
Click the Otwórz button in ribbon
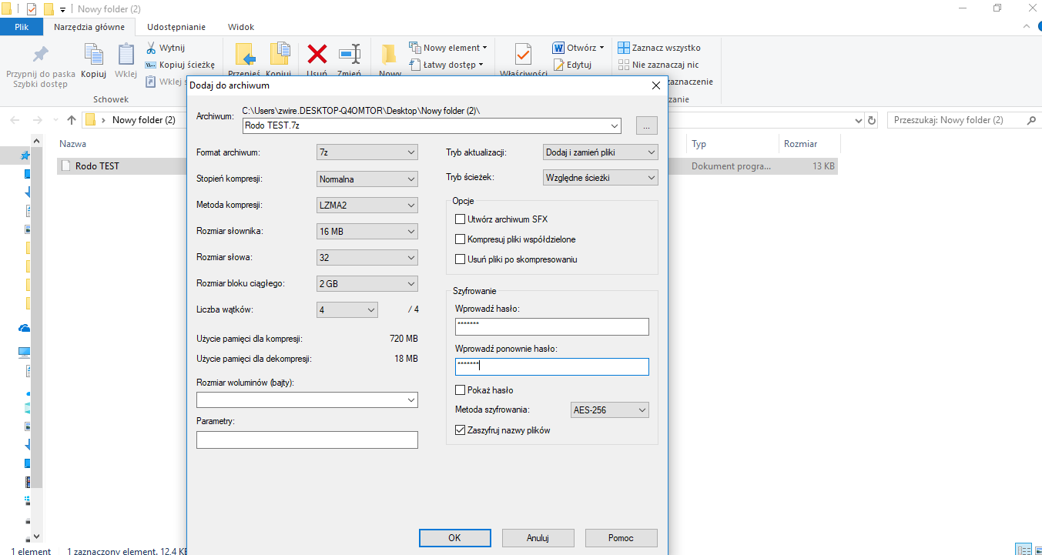tap(578, 48)
